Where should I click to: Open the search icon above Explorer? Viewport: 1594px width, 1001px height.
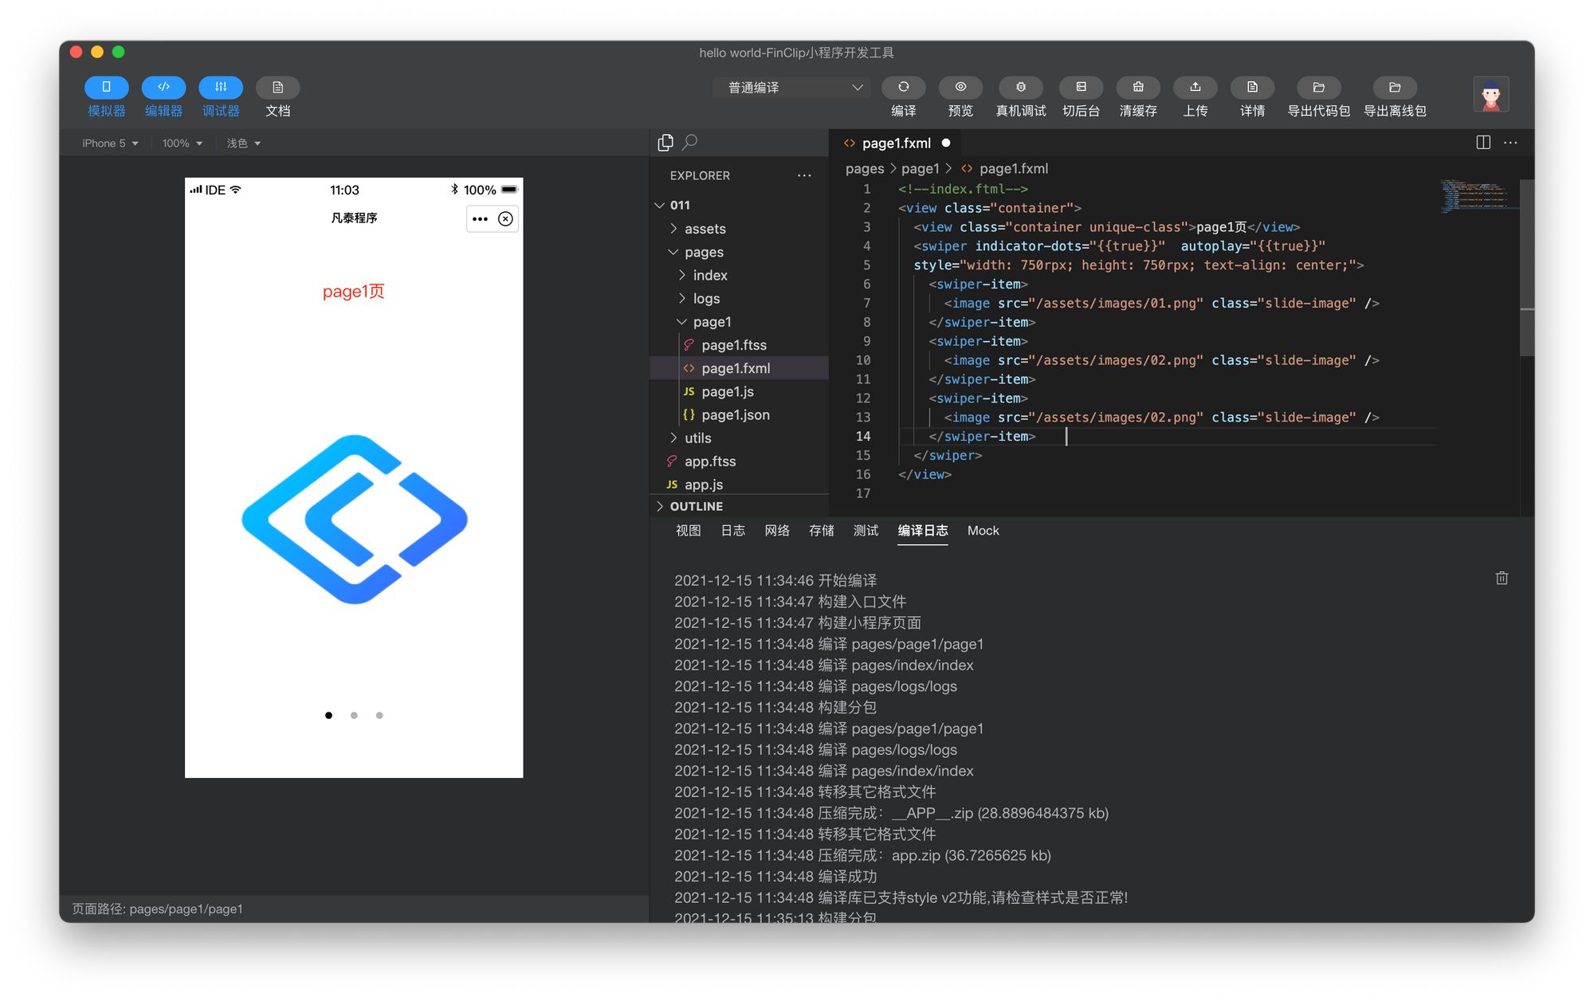coord(690,142)
